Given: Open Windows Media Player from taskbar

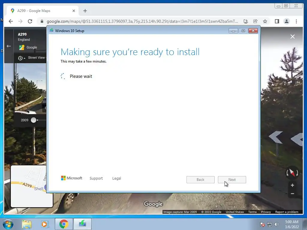Looking at the screenshot, I should click(x=44, y=224).
